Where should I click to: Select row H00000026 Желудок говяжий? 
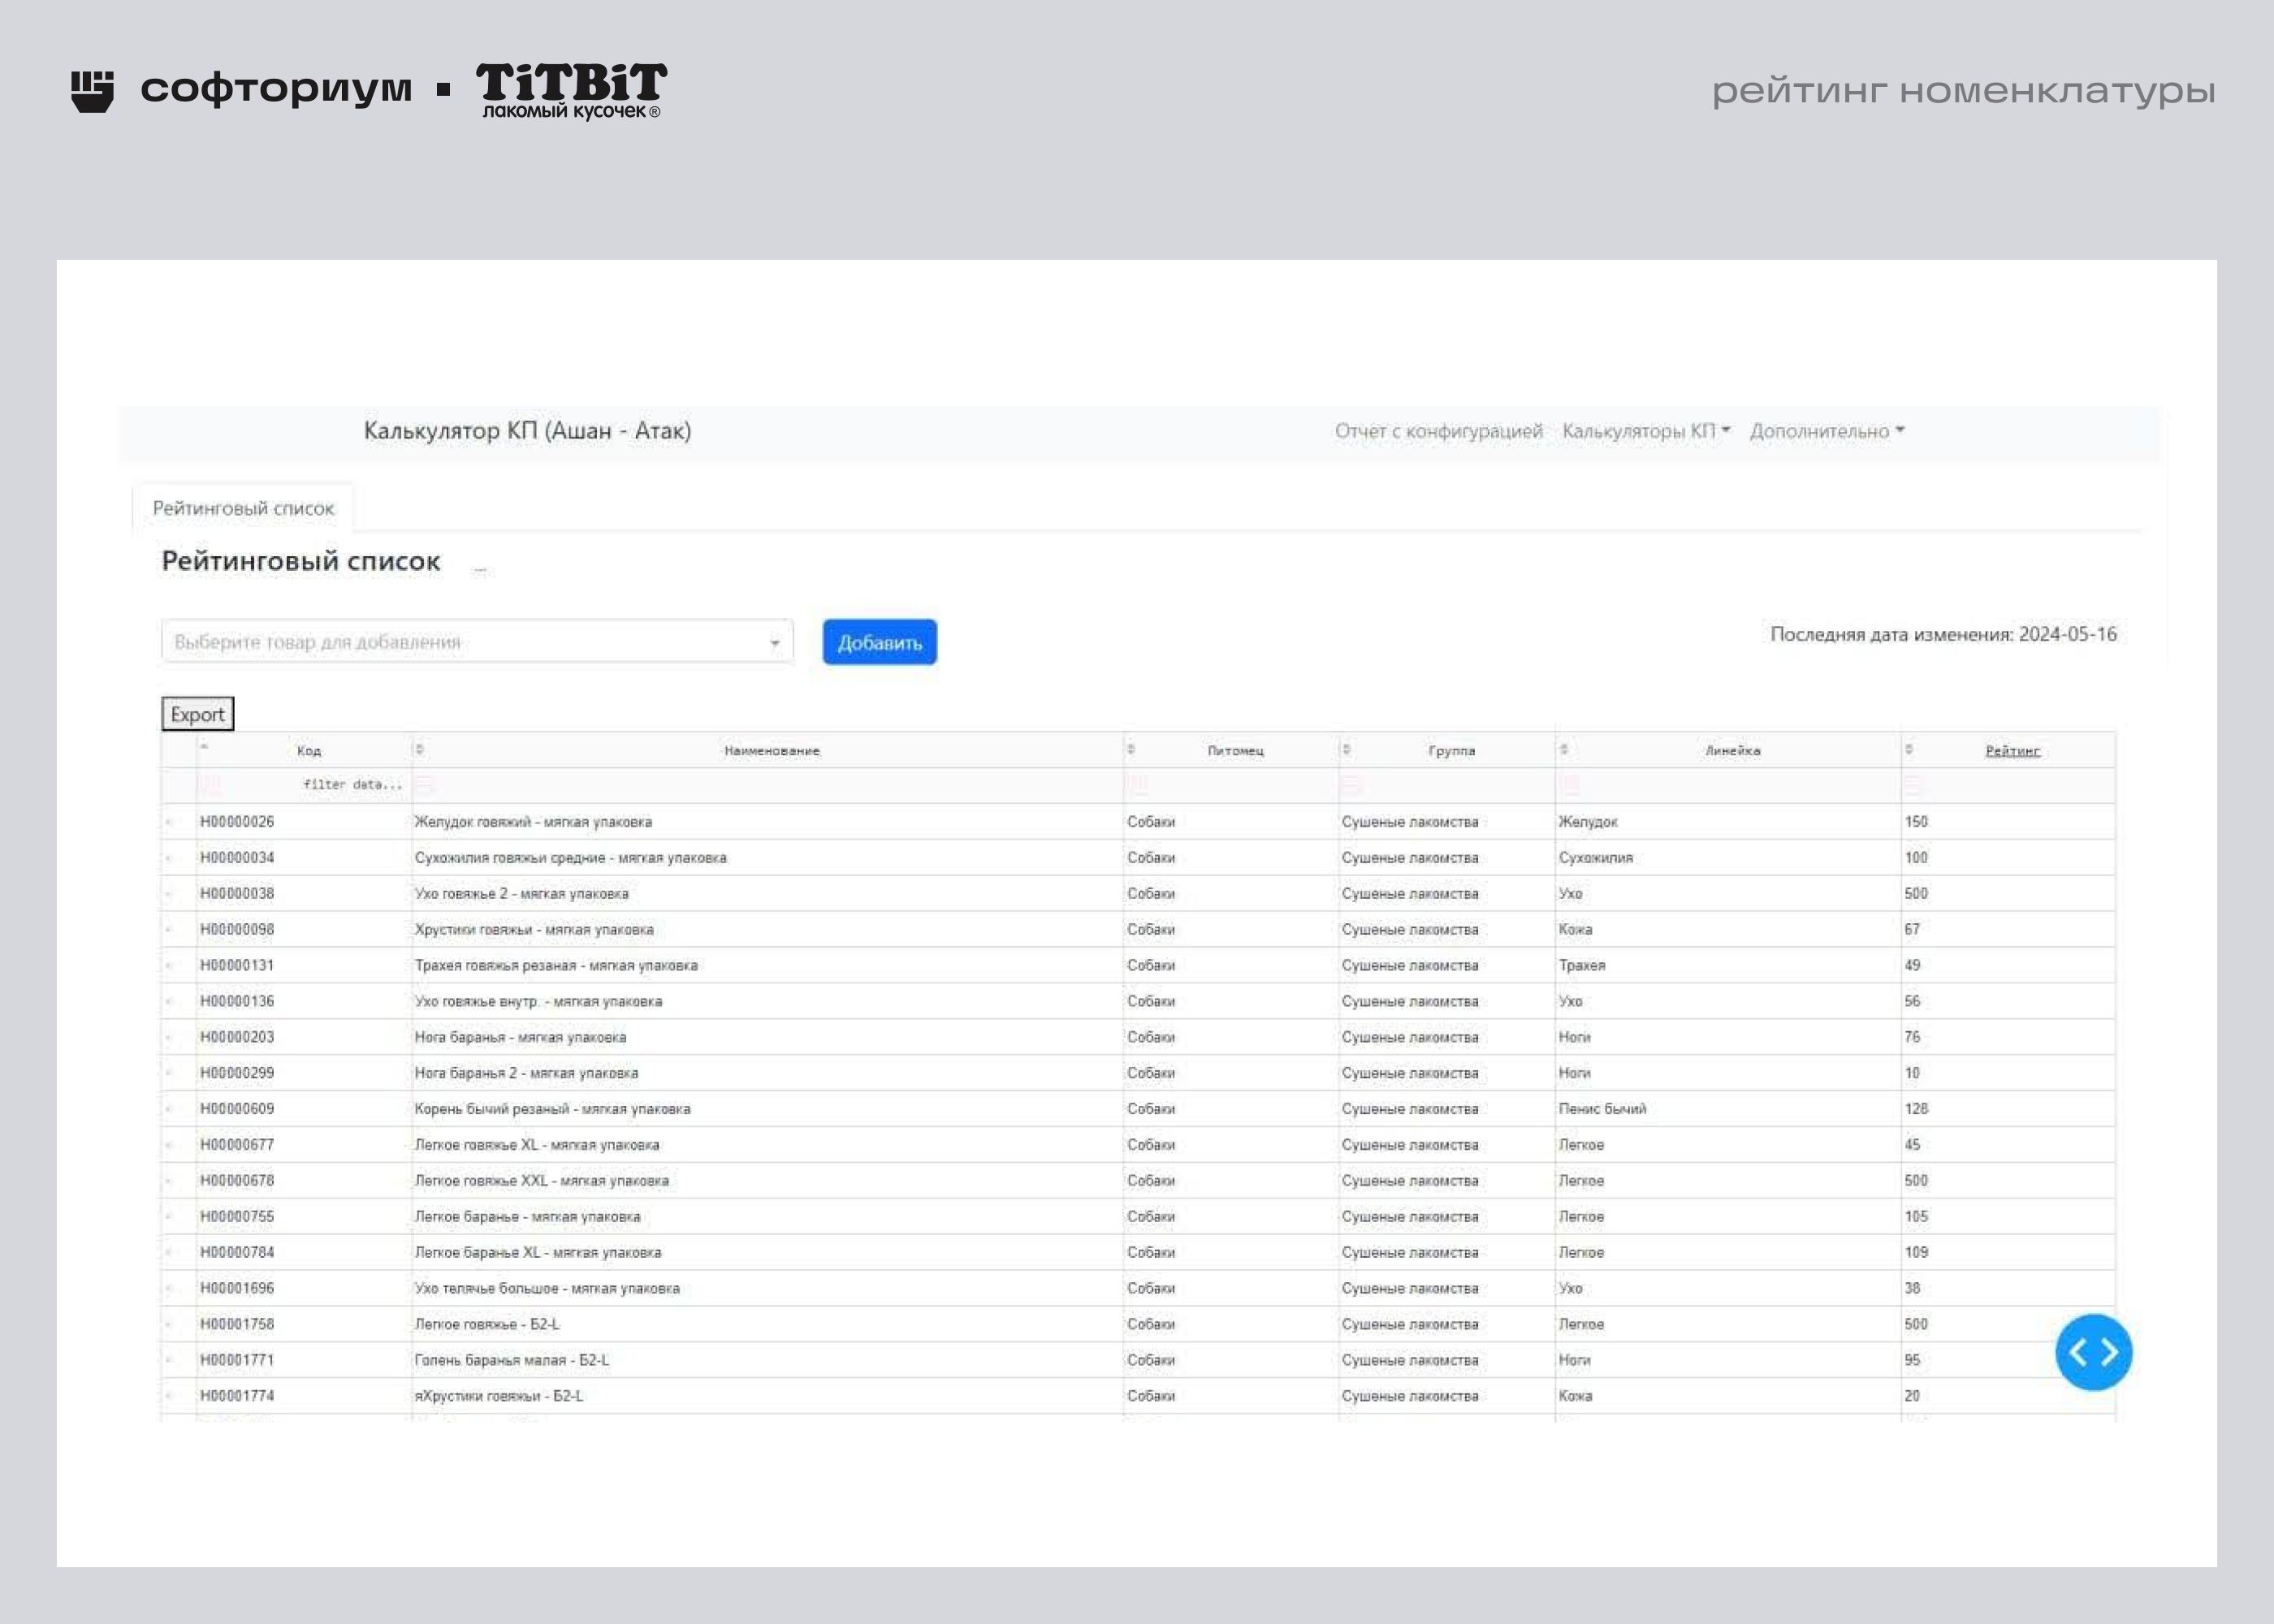pyautogui.click(x=1137, y=822)
